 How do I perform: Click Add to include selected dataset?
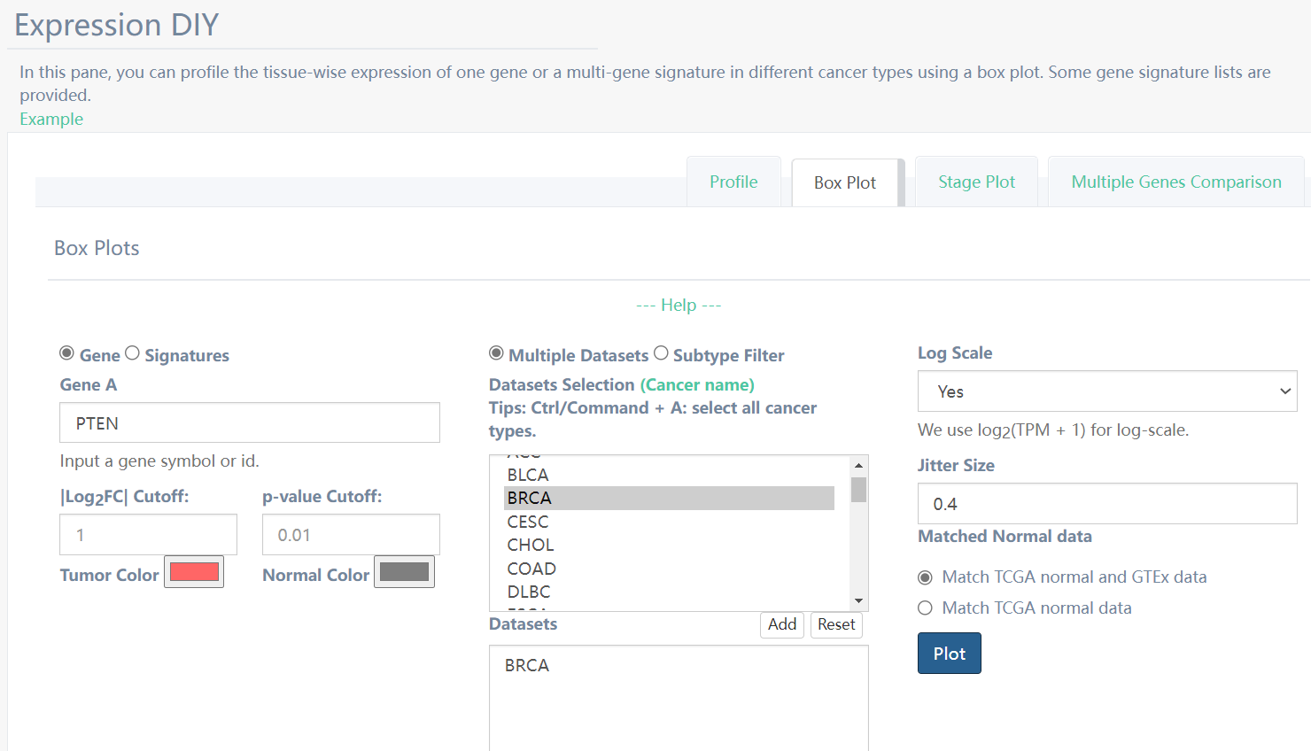pos(781,624)
